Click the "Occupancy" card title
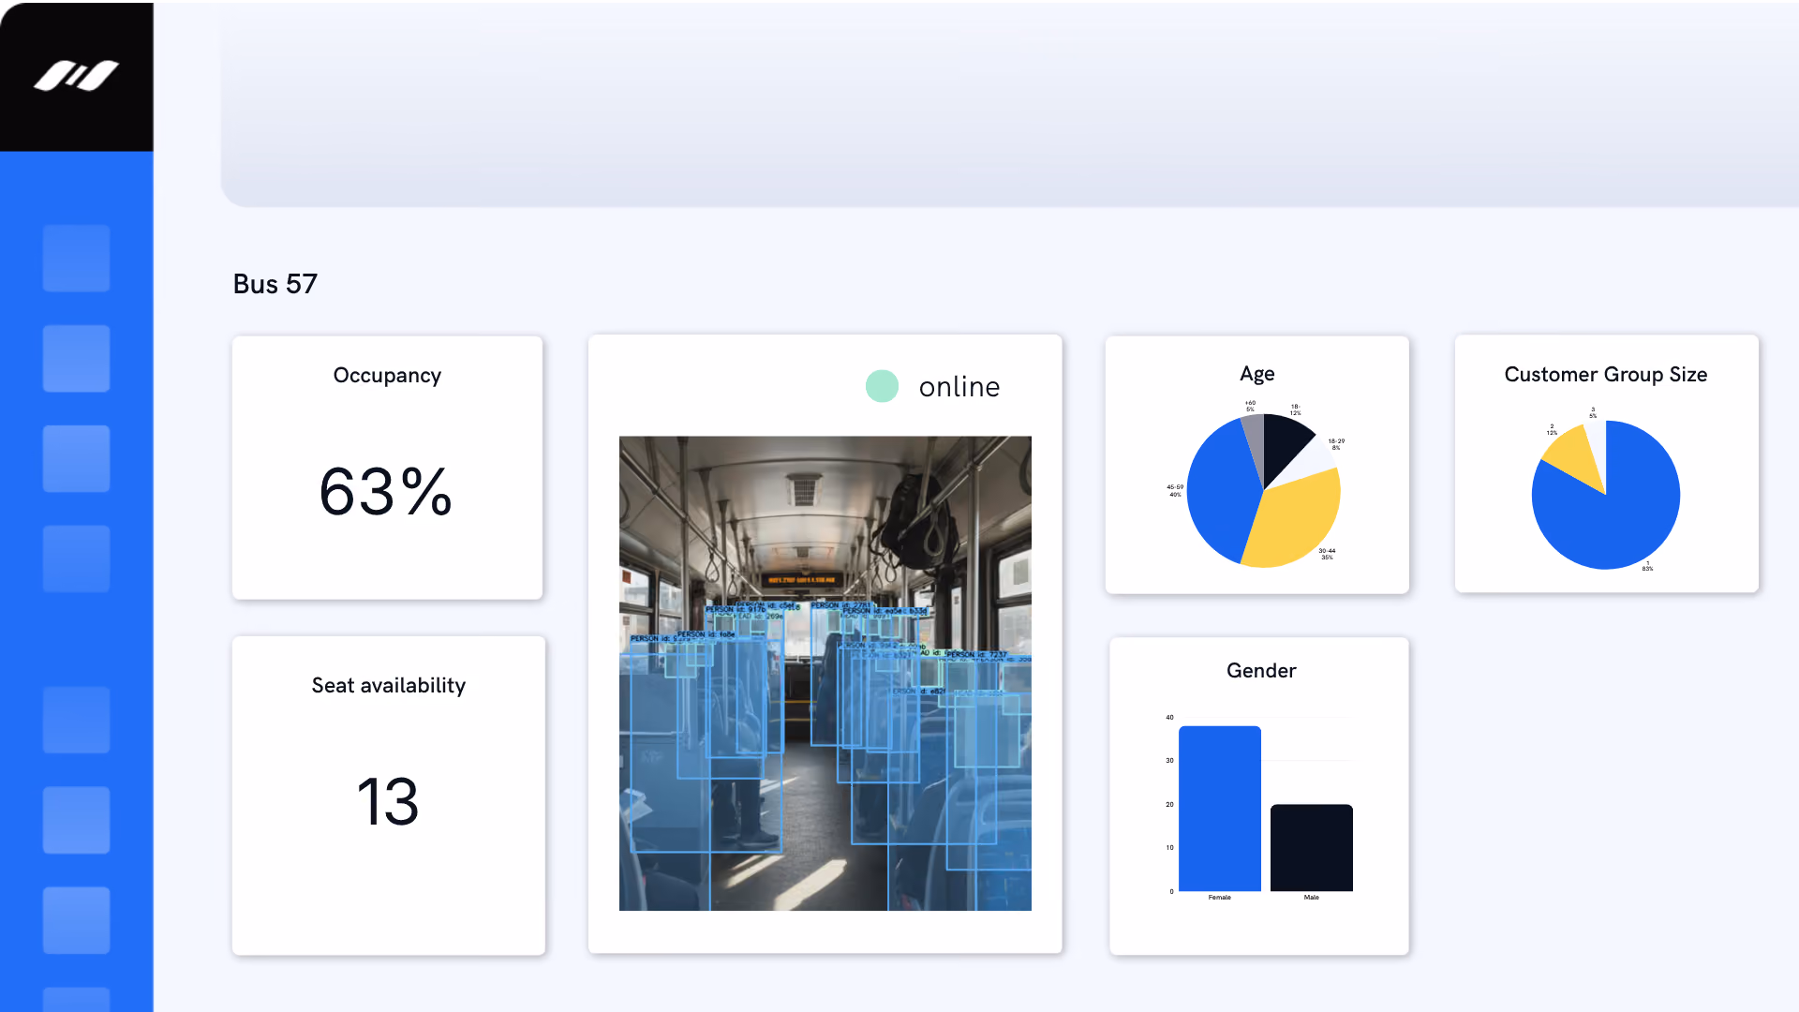This screenshot has width=1799, height=1012. point(387,375)
